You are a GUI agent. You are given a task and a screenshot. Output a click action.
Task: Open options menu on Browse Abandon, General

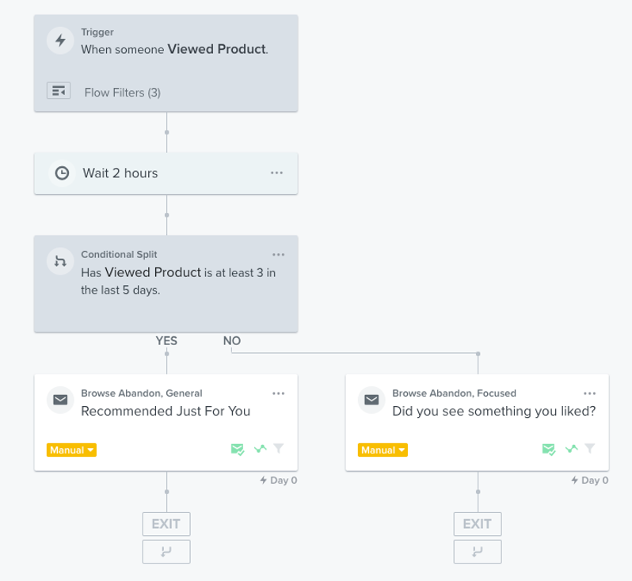click(278, 393)
